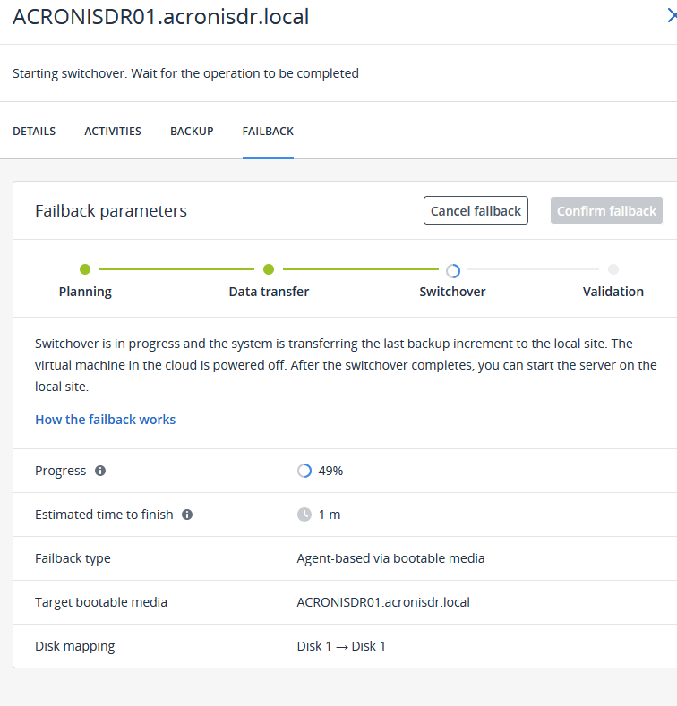Click the Target bootable media row label
The image size is (677, 706).
pos(101,602)
